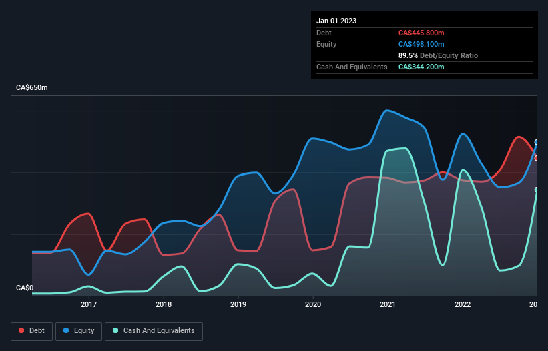Select the teal Cash endpoint marker on chart
Viewport: 548px width, 351px height.
[x=537, y=190]
